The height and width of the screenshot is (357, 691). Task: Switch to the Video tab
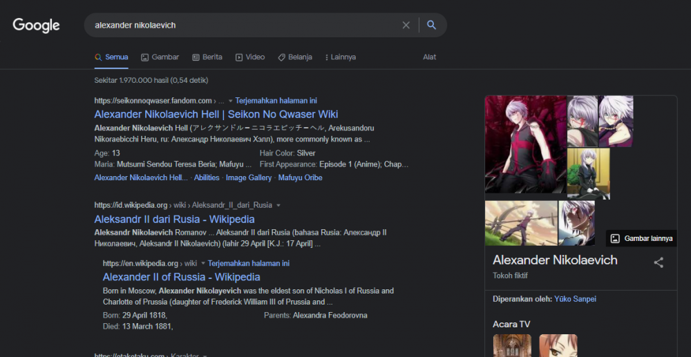pyautogui.click(x=250, y=57)
